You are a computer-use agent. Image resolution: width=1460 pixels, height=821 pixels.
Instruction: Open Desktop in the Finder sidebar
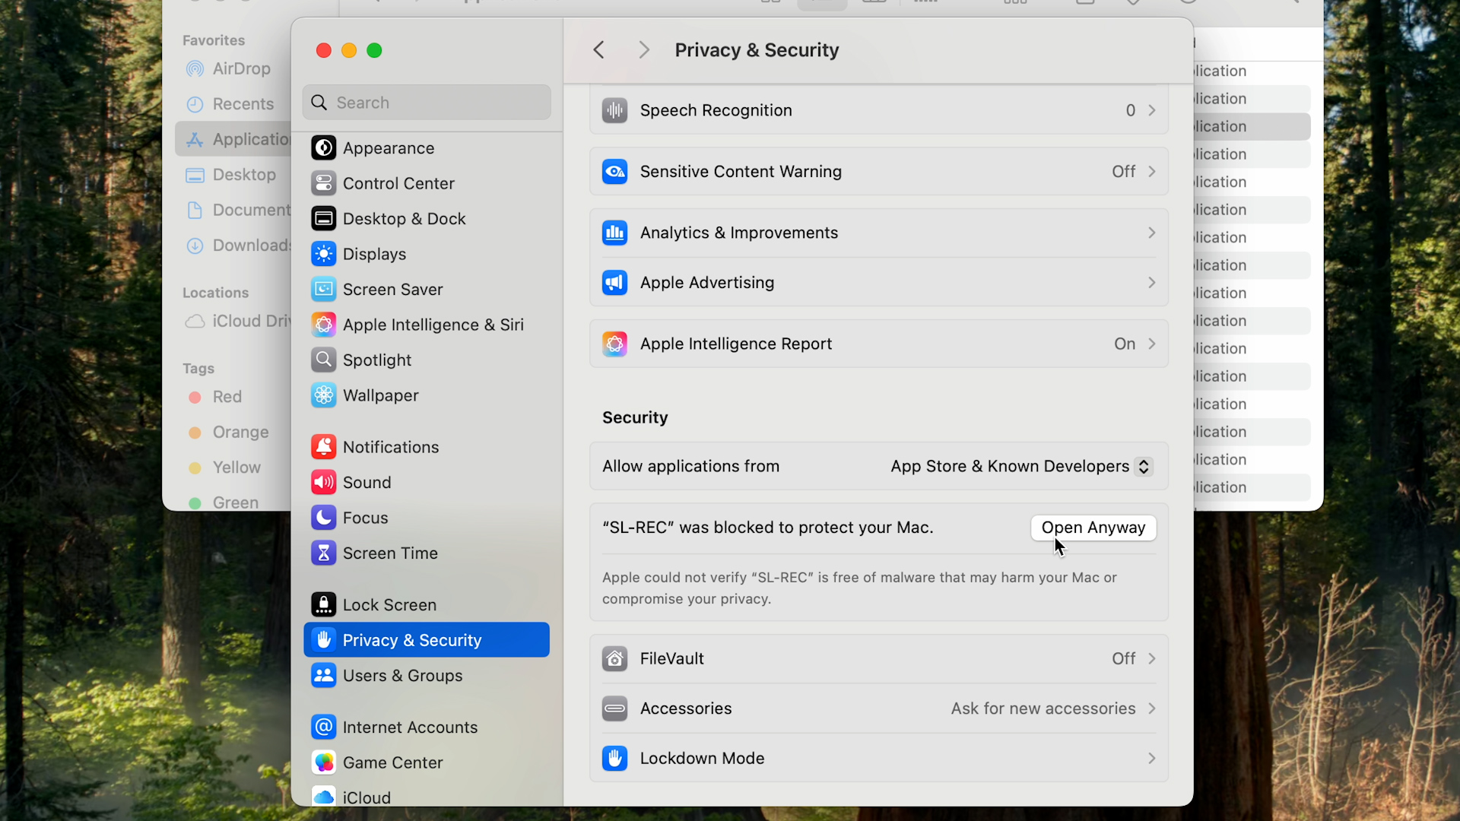click(230, 175)
